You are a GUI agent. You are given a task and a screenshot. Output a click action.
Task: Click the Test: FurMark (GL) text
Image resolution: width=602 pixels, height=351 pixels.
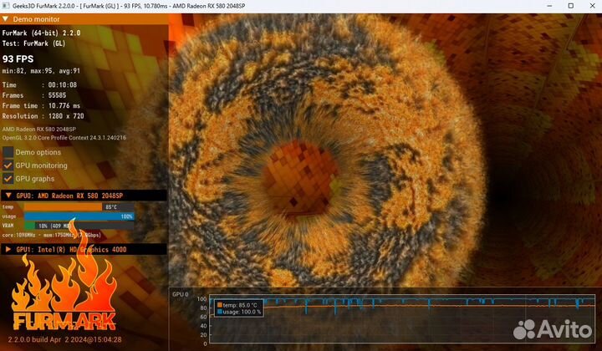pos(33,43)
